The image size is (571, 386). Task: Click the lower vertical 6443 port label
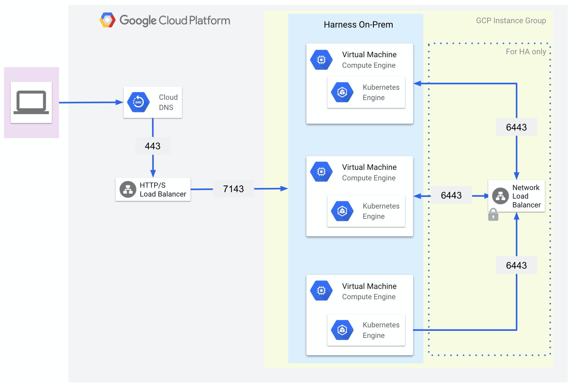click(516, 265)
